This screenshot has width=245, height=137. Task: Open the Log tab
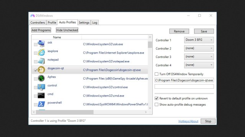95,22
